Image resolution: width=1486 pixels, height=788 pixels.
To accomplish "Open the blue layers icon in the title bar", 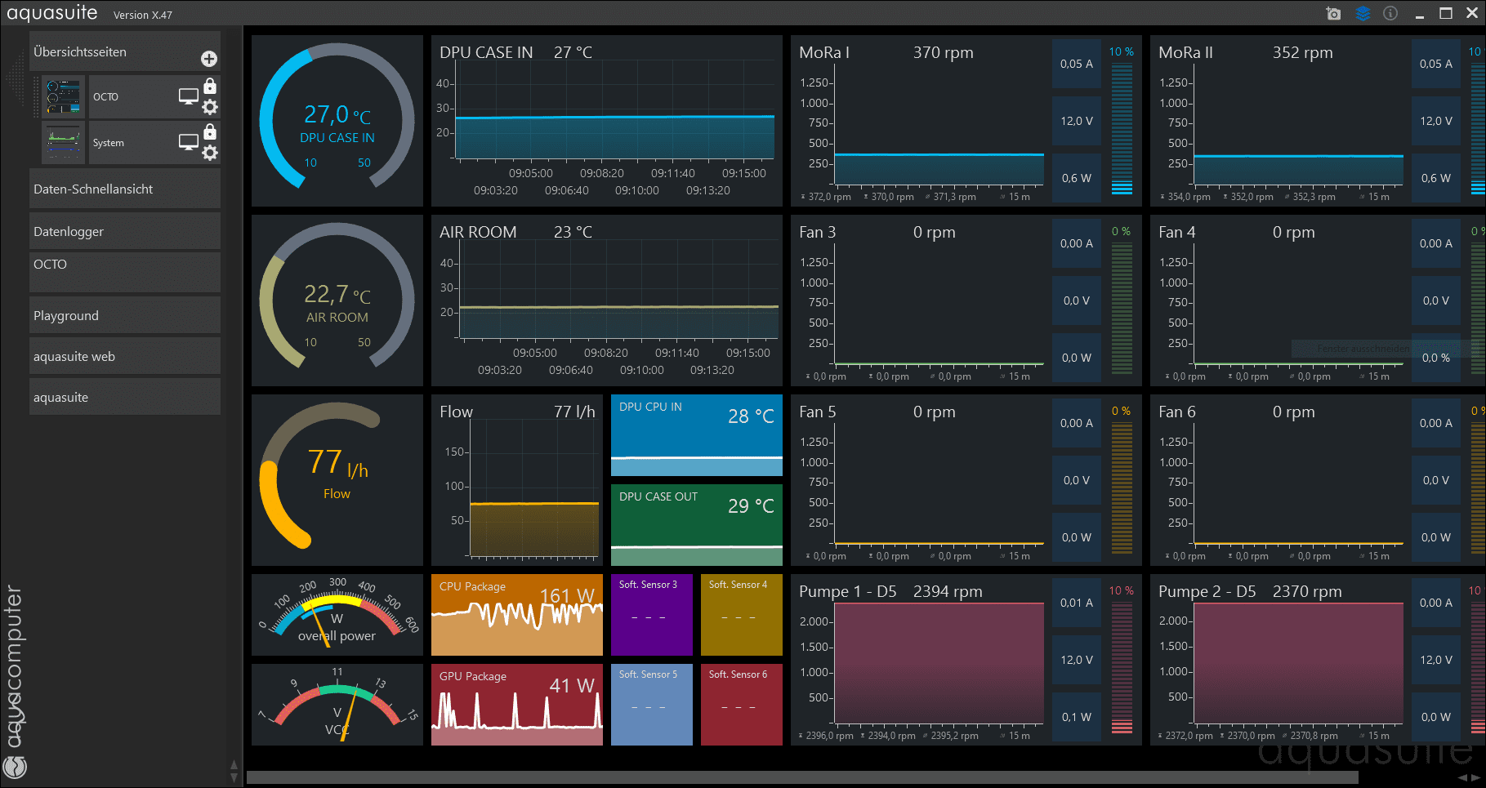I will 1363,14.
